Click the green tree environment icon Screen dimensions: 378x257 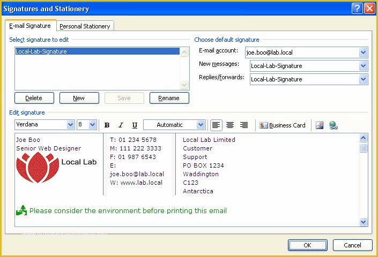21,210
